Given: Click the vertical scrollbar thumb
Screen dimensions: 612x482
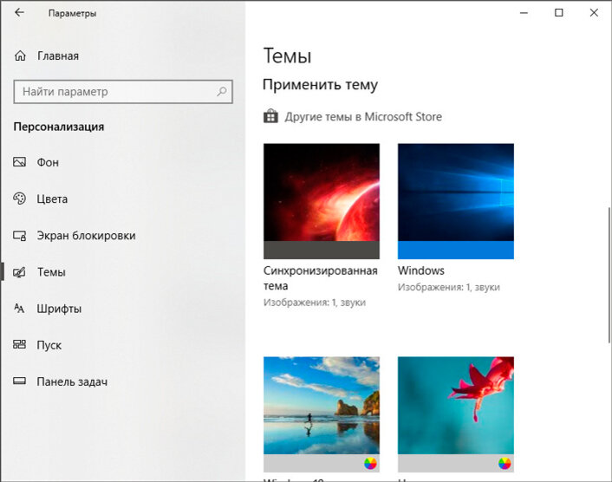Looking at the screenshot, I should (x=609, y=276).
